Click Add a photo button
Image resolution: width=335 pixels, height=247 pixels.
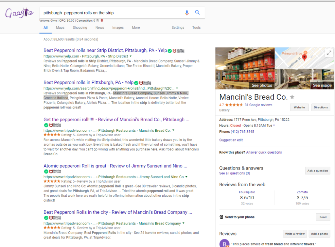pyautogui.click(x=319, y=234)
